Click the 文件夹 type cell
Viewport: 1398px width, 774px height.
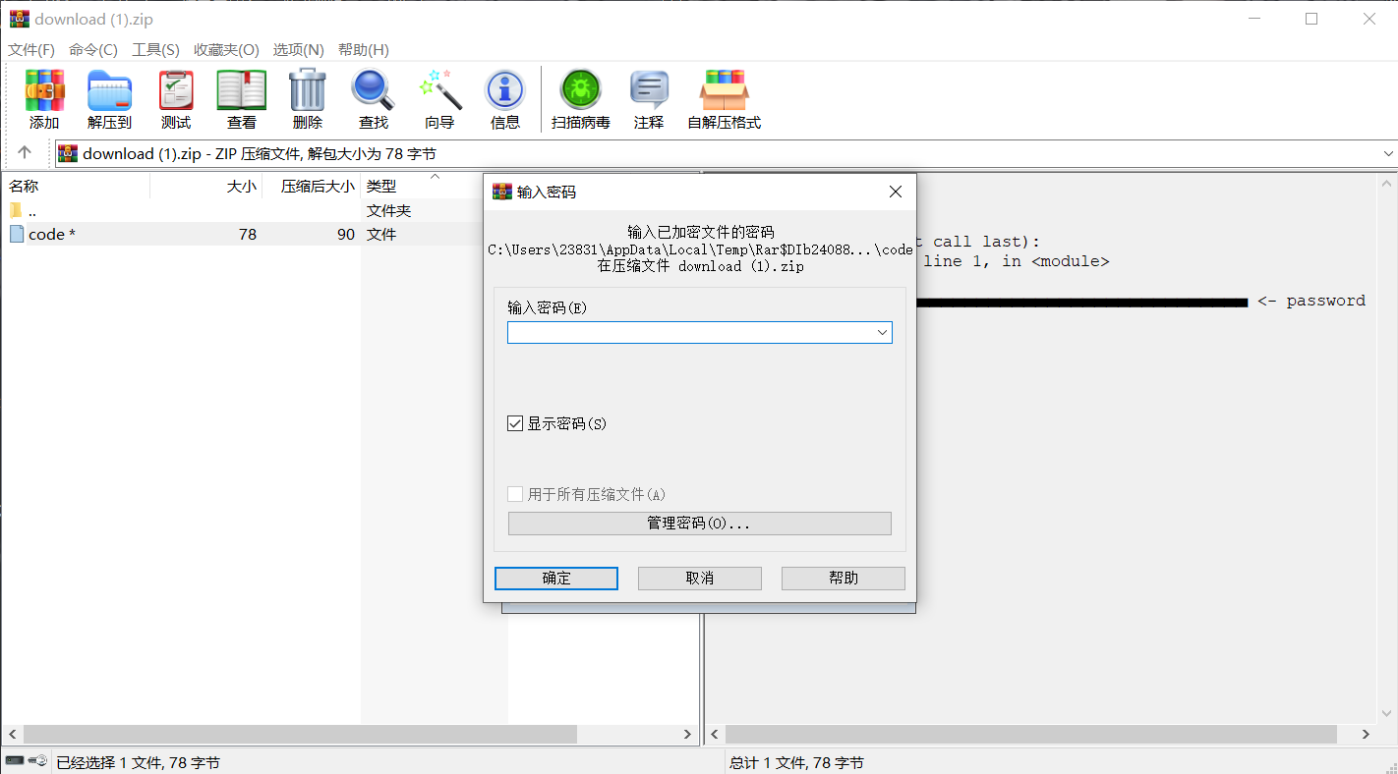coord(389,210)
